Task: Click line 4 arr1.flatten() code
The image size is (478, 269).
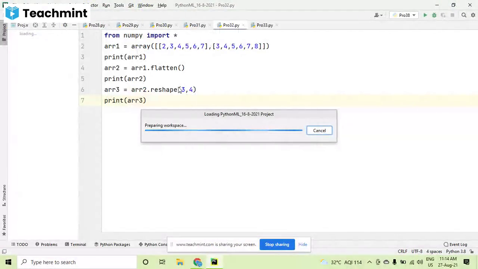Action: pyautogui.click(x=145, y=68)
